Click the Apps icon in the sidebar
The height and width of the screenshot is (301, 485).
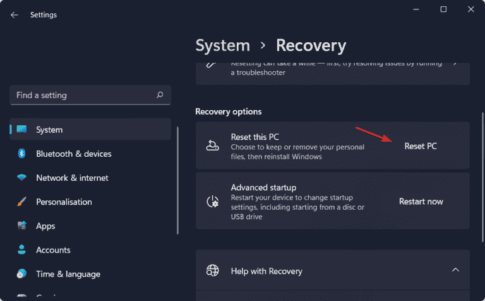[22, 226]
